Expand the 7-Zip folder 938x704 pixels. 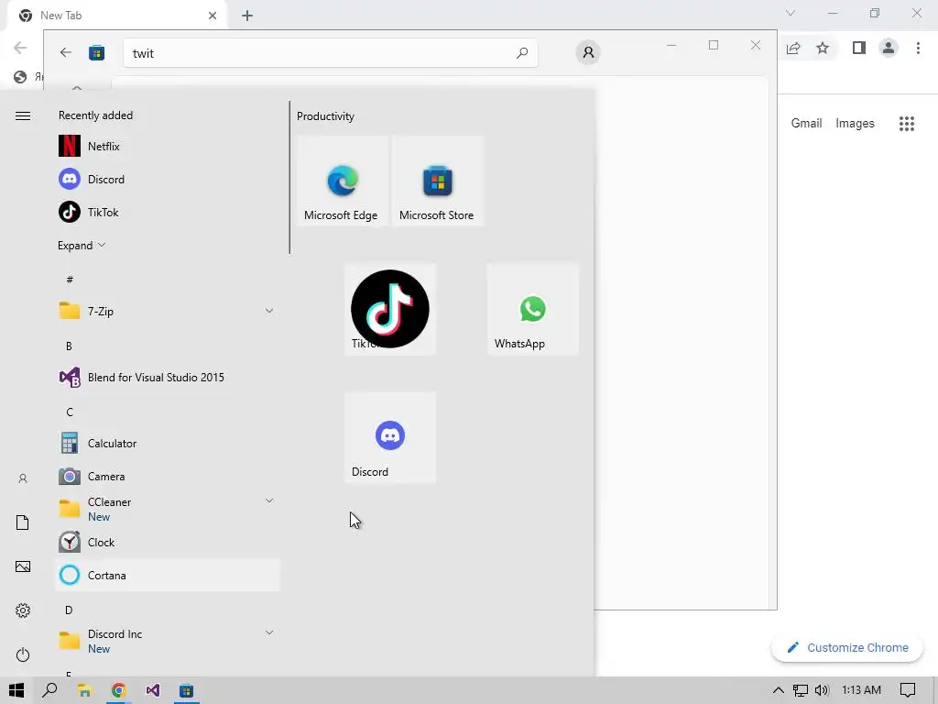168,311
